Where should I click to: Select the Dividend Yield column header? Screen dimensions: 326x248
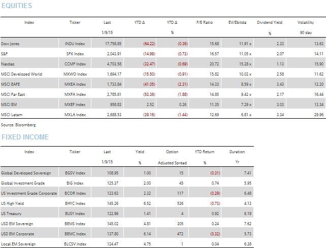coord(270,22)
